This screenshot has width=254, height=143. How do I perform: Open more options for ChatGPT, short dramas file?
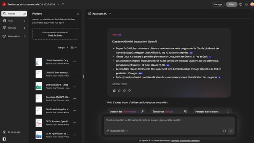tap(75, 74)
